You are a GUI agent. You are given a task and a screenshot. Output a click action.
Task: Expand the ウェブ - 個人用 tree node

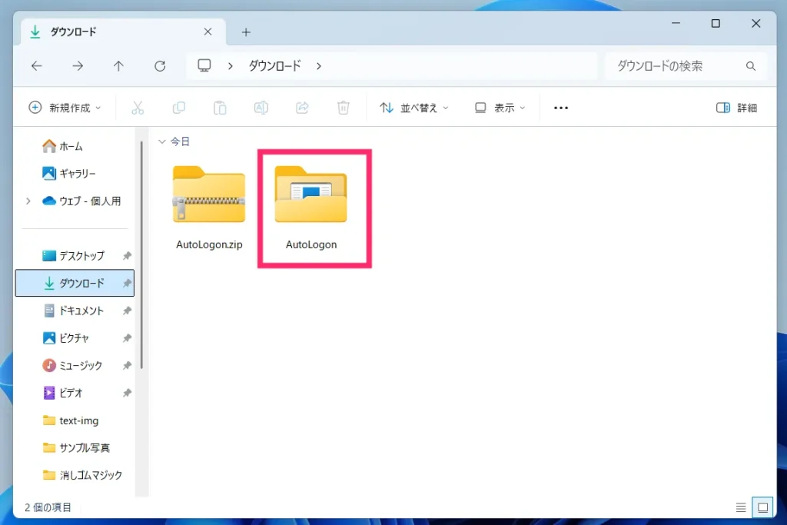(28, 201)
